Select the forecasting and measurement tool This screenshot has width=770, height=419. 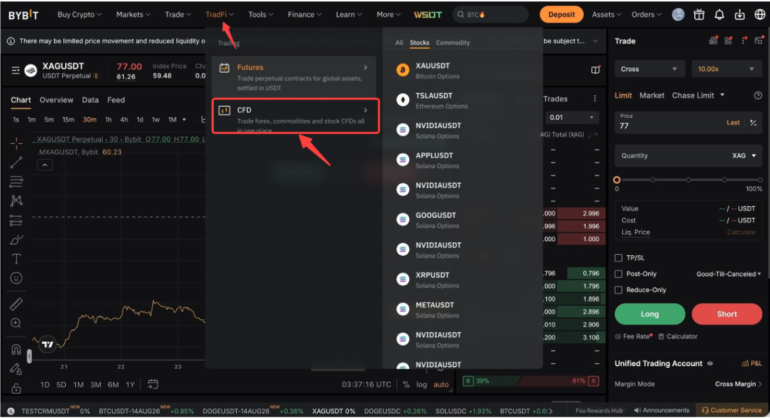click(16, 221)
